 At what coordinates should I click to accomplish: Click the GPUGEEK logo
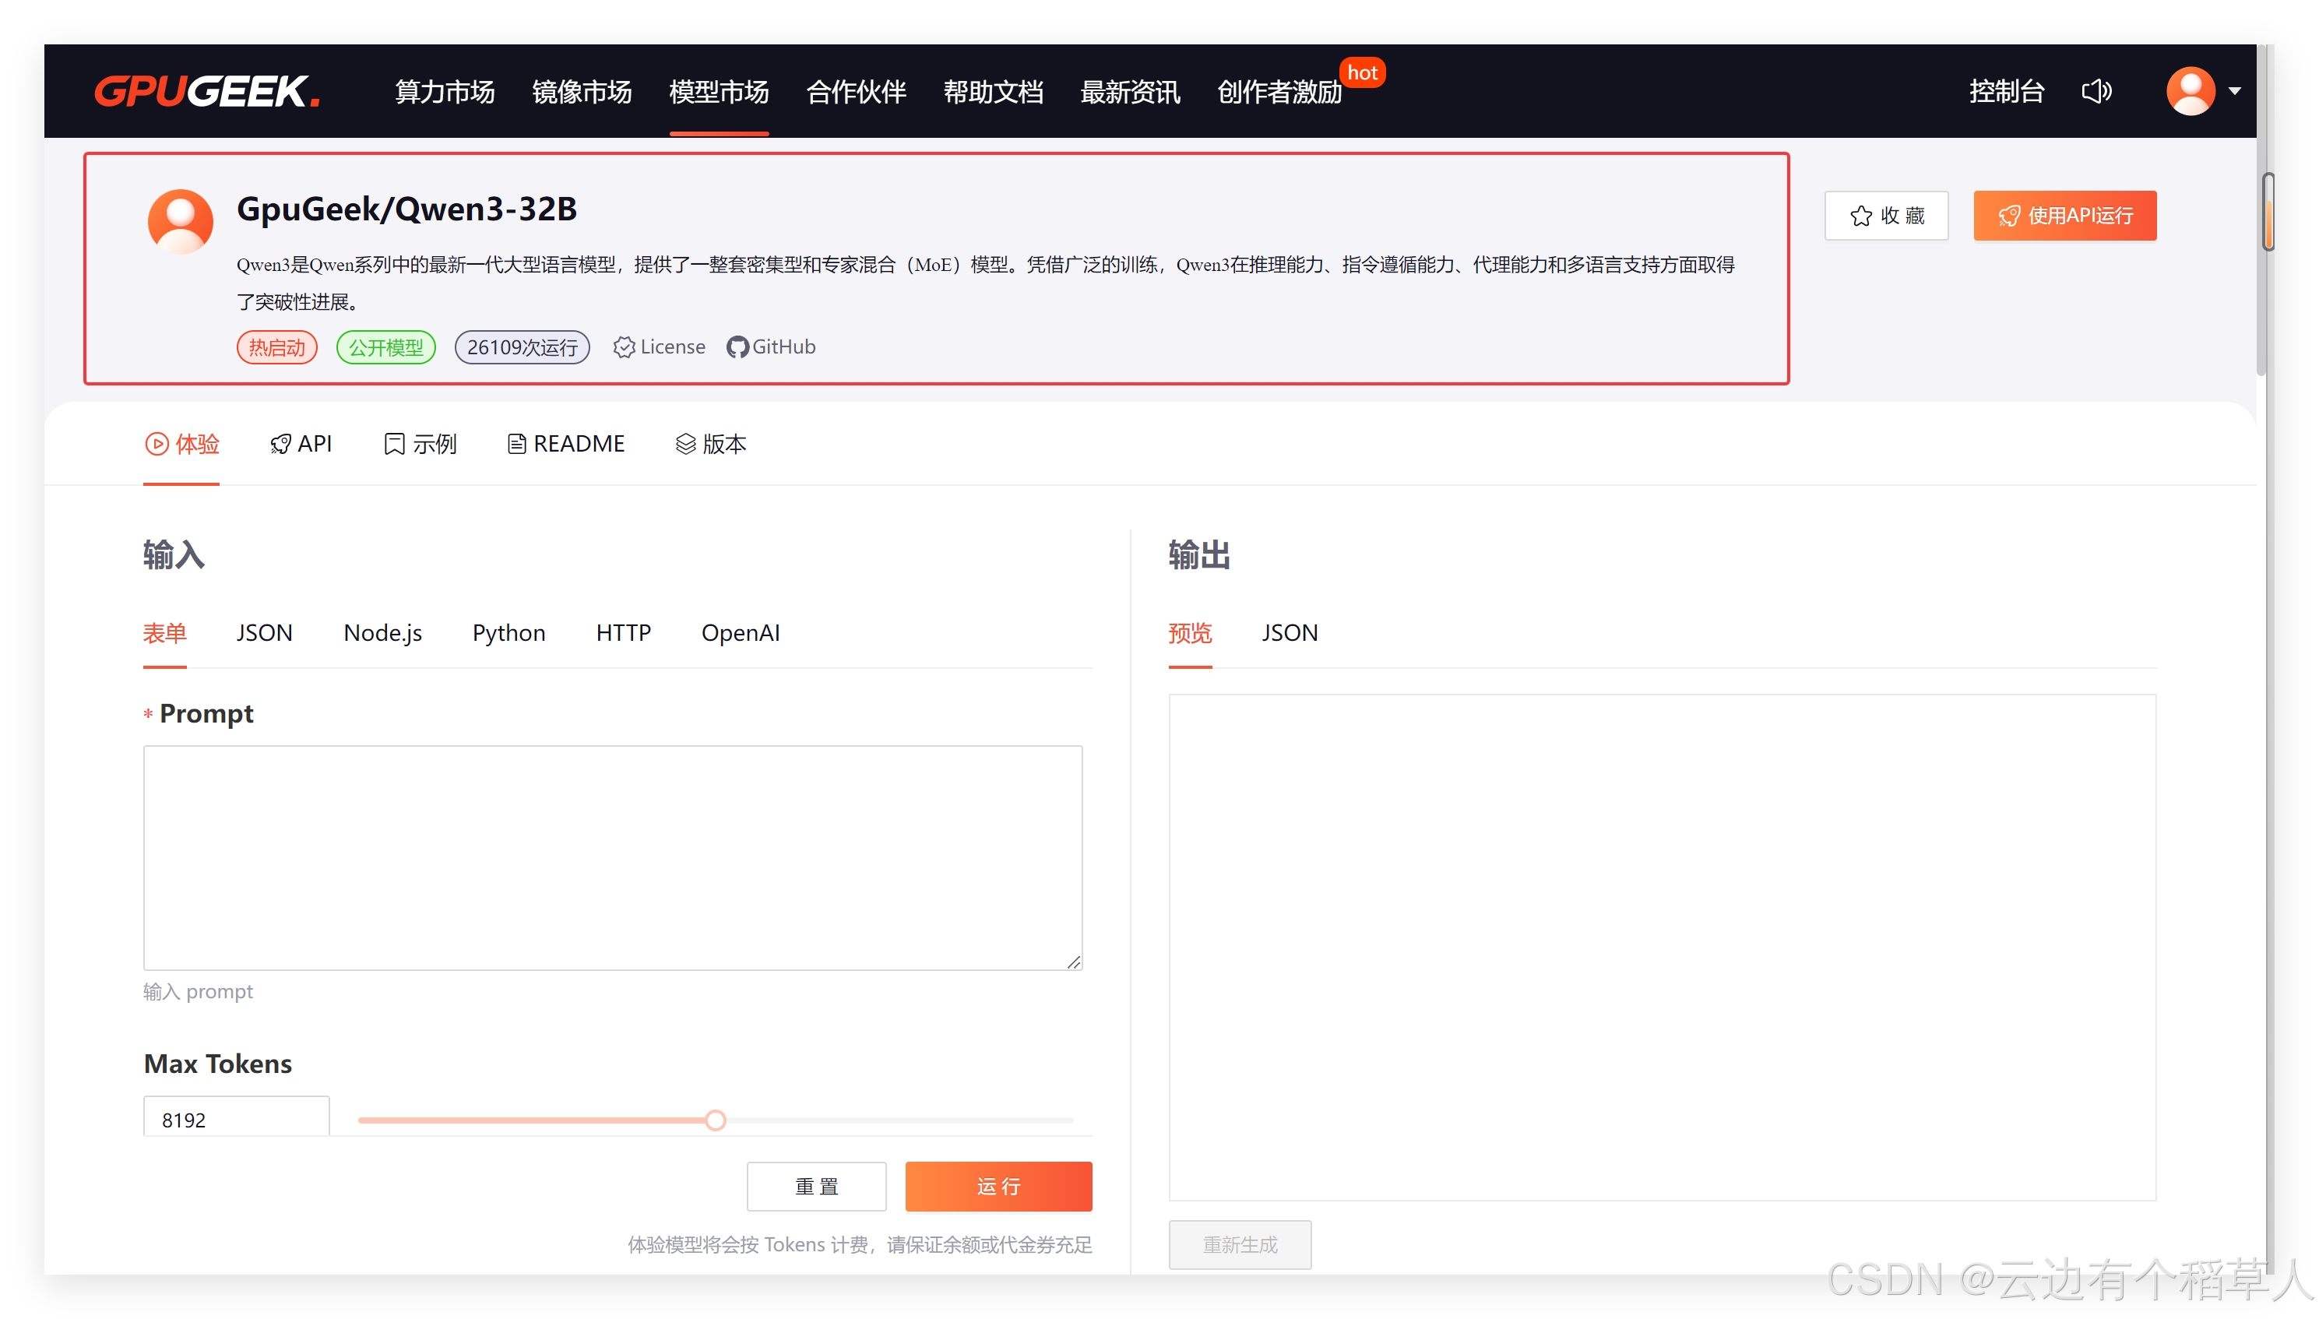pos(206,92)
